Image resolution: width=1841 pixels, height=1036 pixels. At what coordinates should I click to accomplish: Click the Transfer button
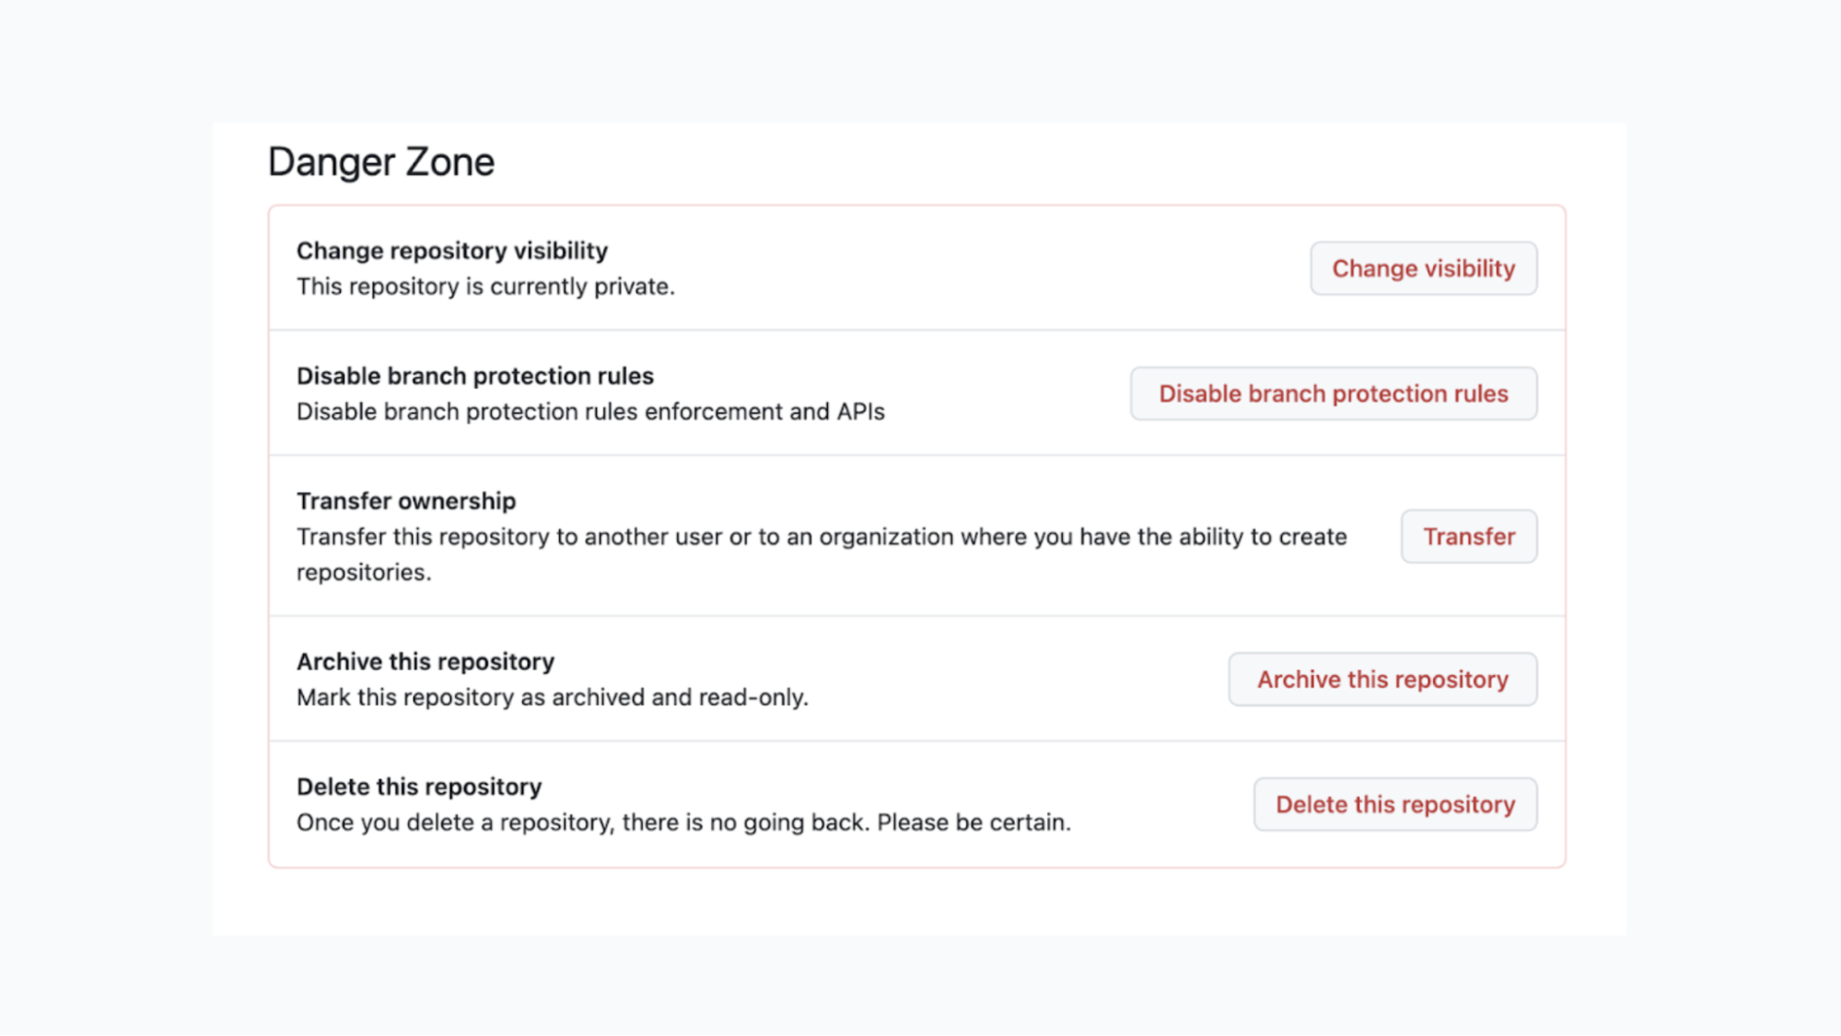point(1468,536)
